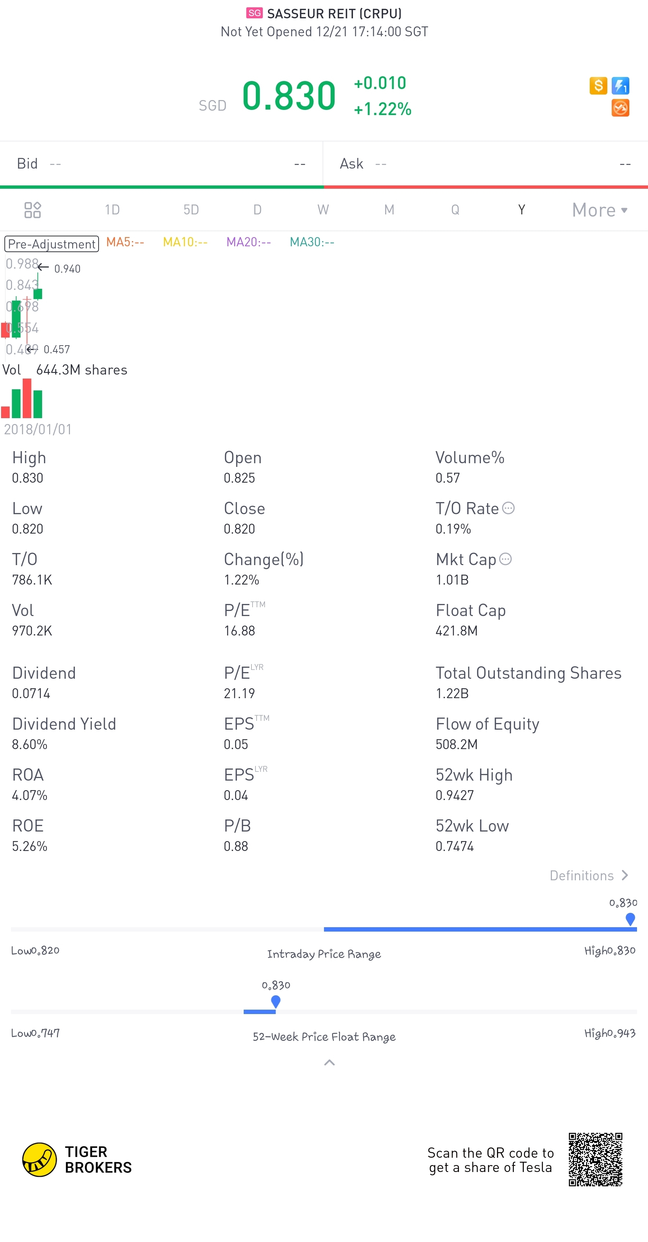Tap the 52-Week Price range marker
648x1242 pixels.
point(276,1002)
